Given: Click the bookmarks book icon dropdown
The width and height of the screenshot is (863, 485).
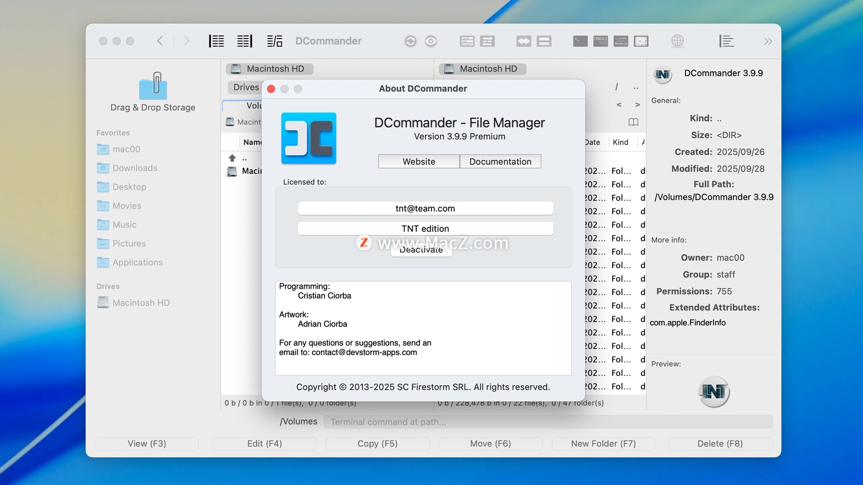Looking at the screenshot, I should (633, 122).
